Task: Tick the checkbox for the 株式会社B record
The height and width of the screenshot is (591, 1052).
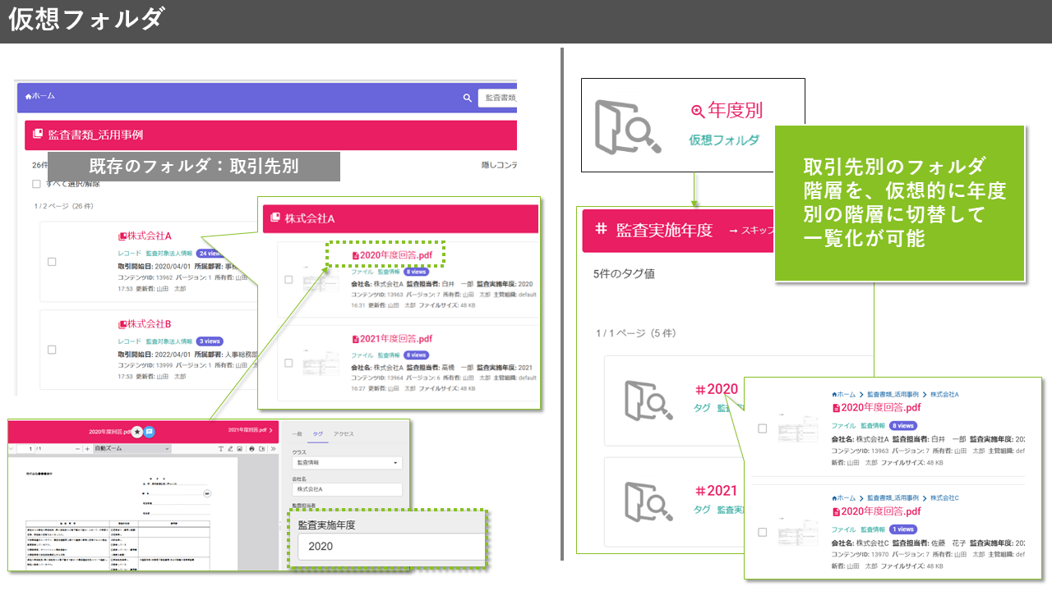Action: tap(52, 350)
